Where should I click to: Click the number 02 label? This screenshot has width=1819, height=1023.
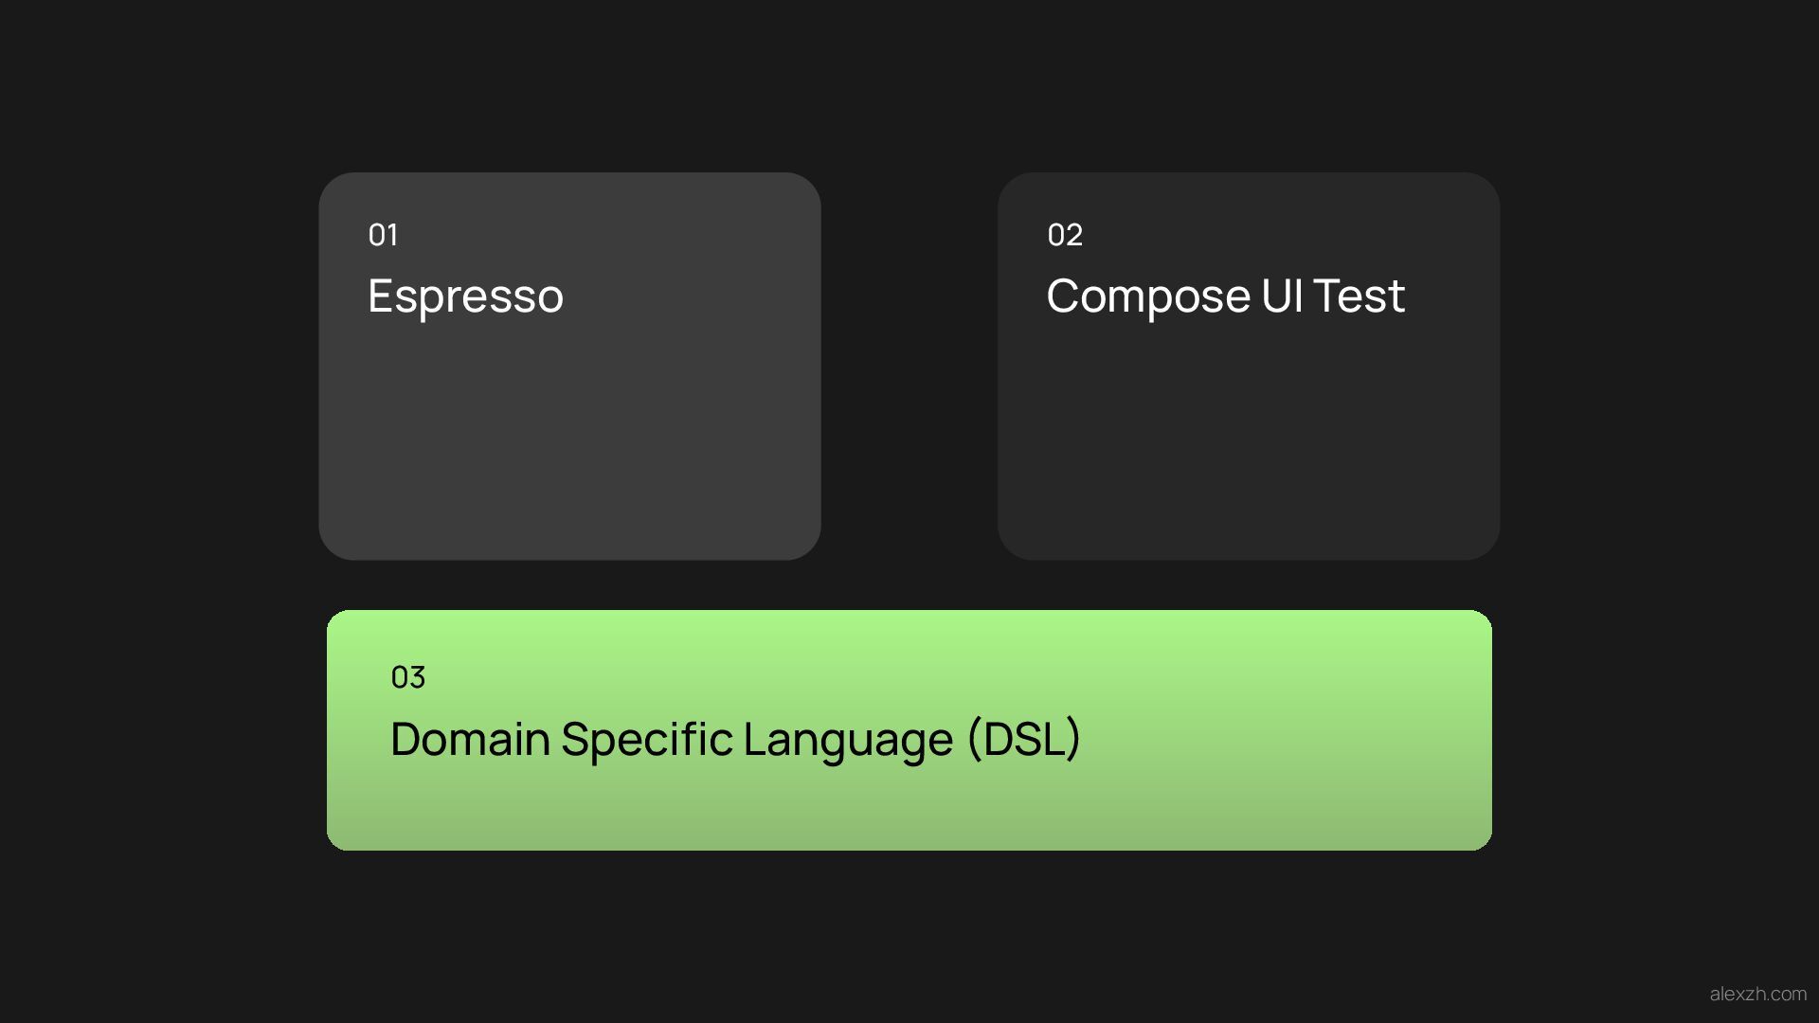click(1065, 235)
